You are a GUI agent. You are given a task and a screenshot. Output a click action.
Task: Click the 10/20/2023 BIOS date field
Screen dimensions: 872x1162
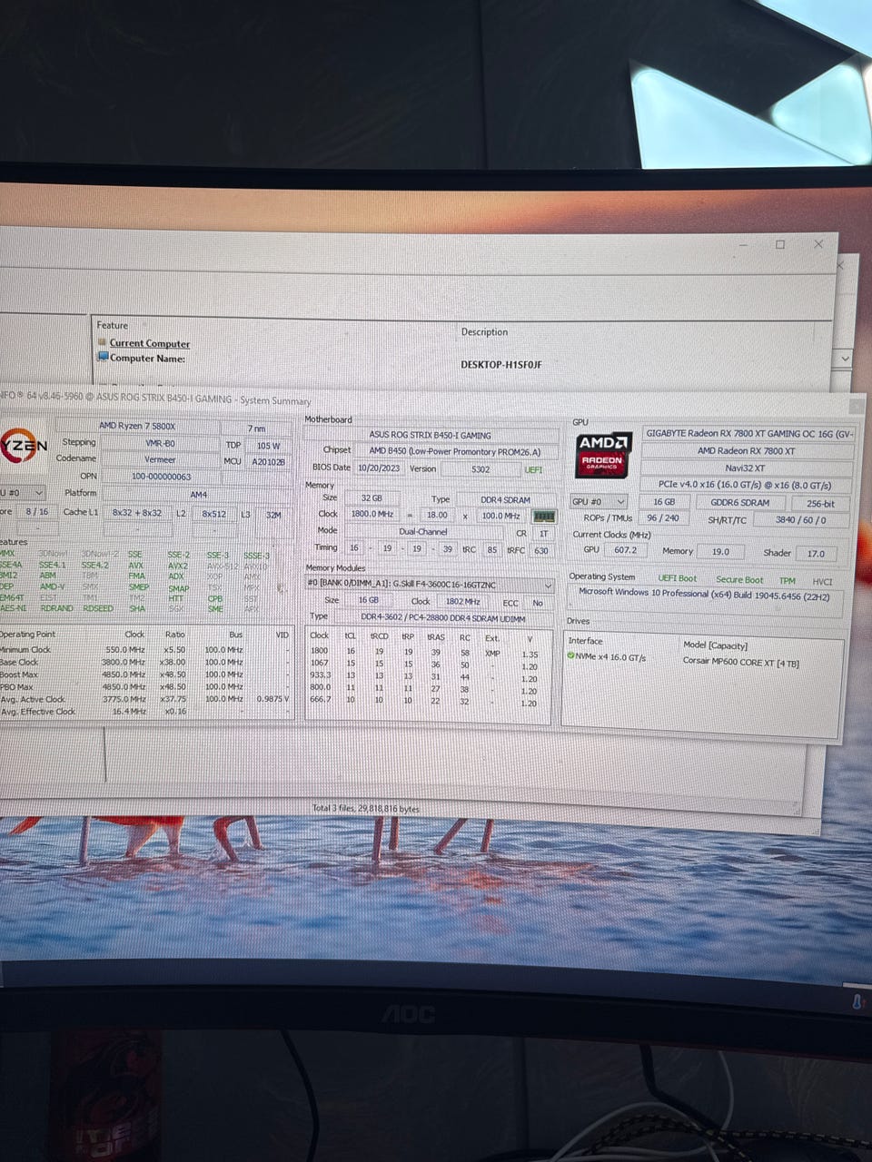click(x=379, y=468)
